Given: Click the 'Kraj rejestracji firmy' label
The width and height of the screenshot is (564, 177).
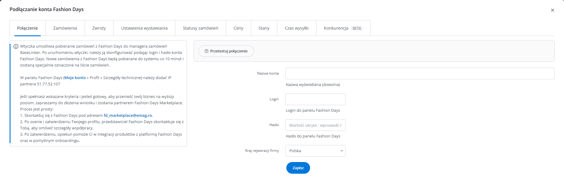Looking at the screenshot, I should coord(262,151).
